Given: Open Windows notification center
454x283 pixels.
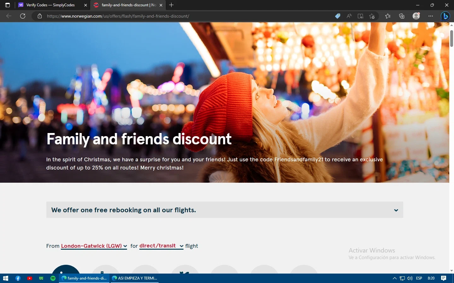Looking at the screenshot, I should 444,278.
